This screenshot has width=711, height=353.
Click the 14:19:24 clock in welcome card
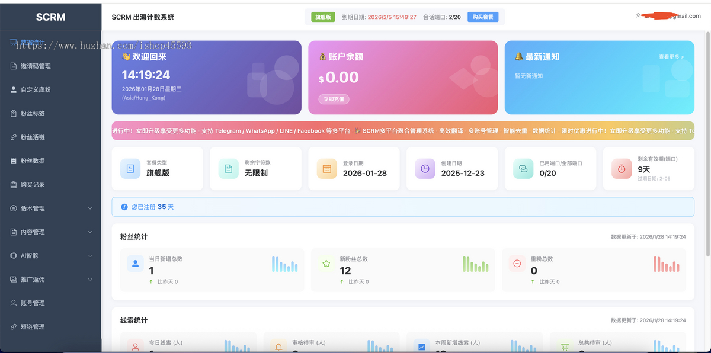[146, 75]
